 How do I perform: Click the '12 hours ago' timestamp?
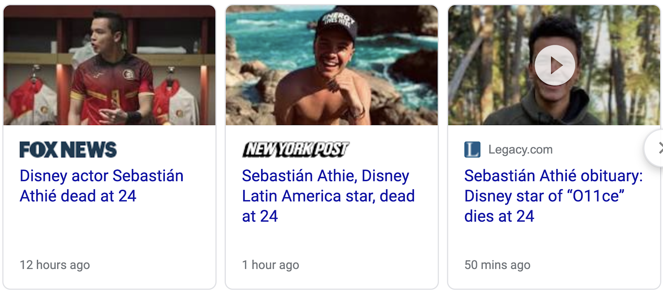coord(55,265)
